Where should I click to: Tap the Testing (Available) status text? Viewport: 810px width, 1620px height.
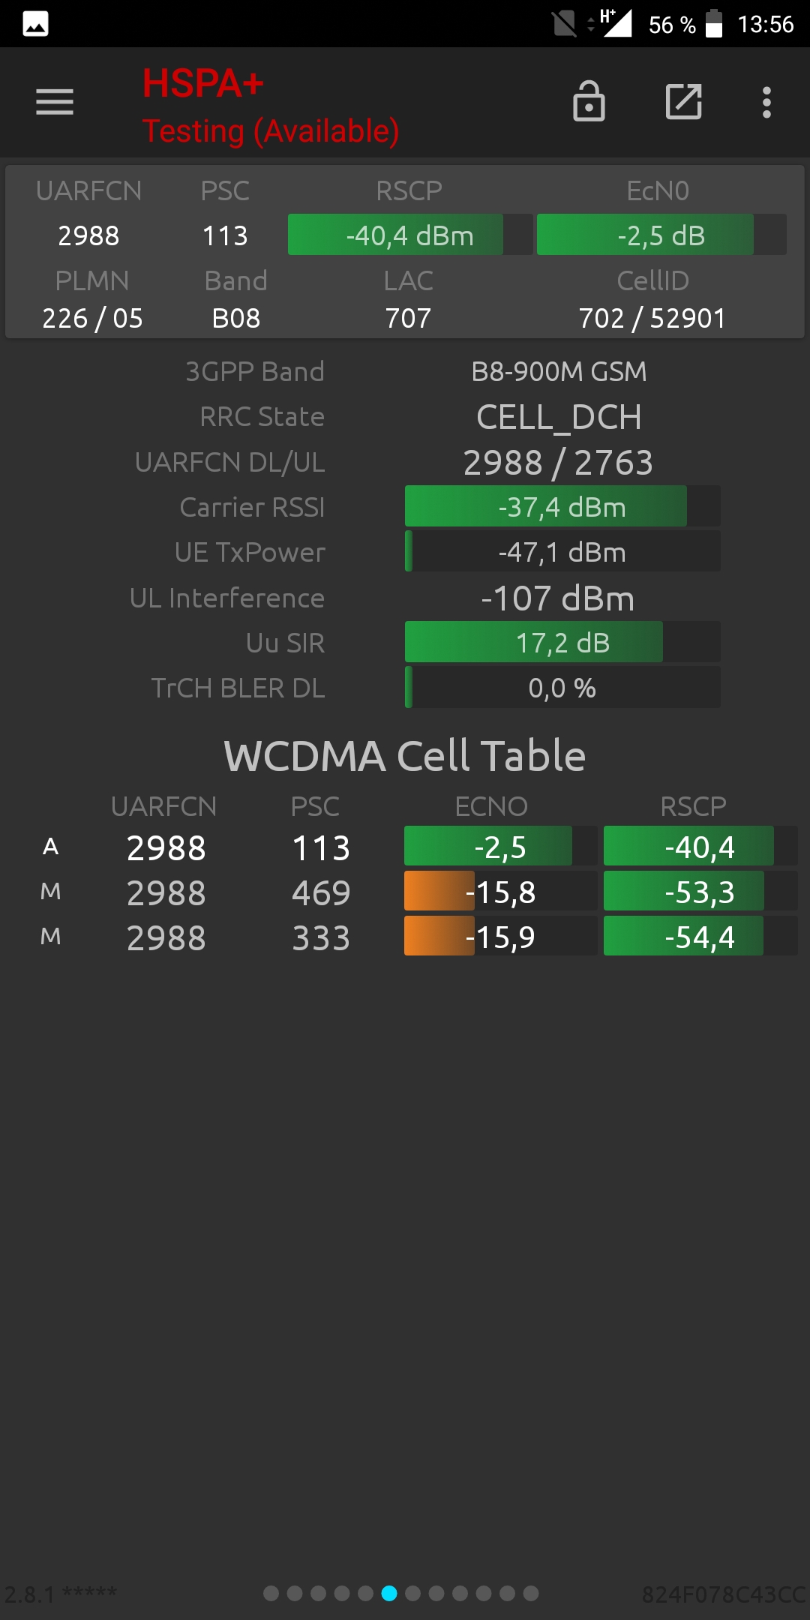271,131
